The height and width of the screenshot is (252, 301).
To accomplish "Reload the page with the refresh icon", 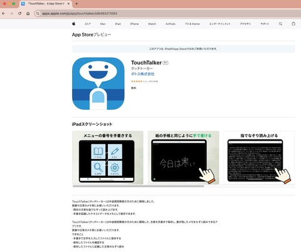I will 19,13.
